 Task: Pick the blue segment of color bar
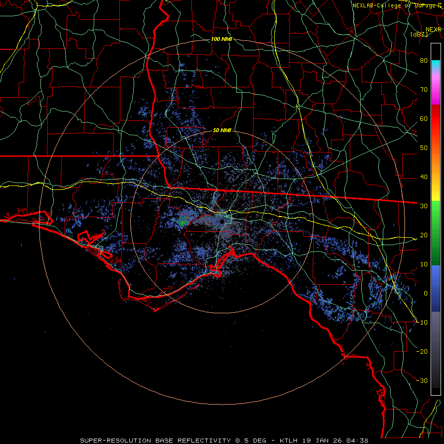436,289
